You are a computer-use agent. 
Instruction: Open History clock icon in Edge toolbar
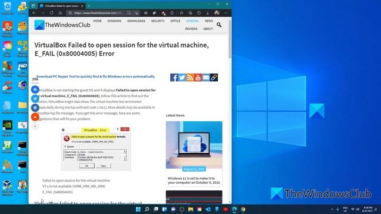coord(199,13)
